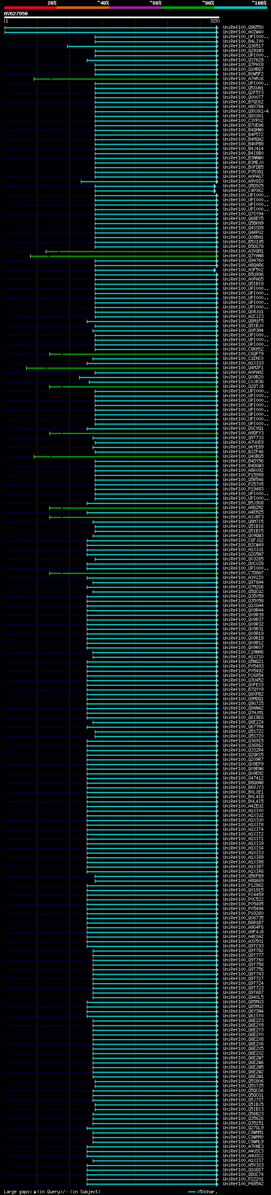
Task: Click UniRef100_A9DFY3 label
Action: [x=243, y=433]
